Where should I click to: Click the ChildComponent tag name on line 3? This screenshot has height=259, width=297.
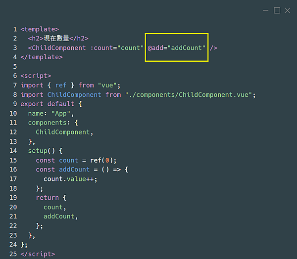(x=59, y=48)
